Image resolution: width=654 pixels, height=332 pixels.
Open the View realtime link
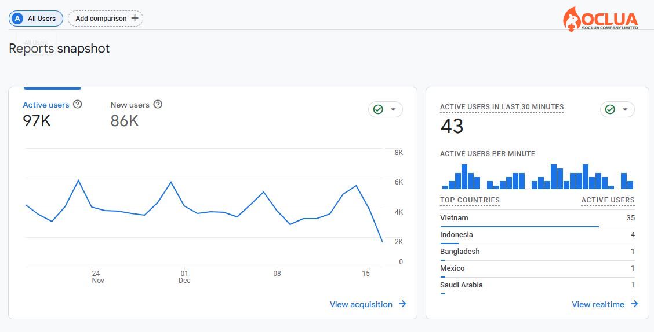[605, 304]
